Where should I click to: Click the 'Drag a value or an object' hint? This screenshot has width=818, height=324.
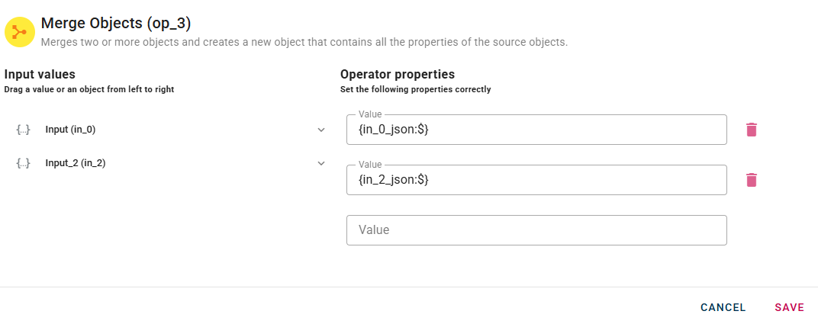(89, 89)
